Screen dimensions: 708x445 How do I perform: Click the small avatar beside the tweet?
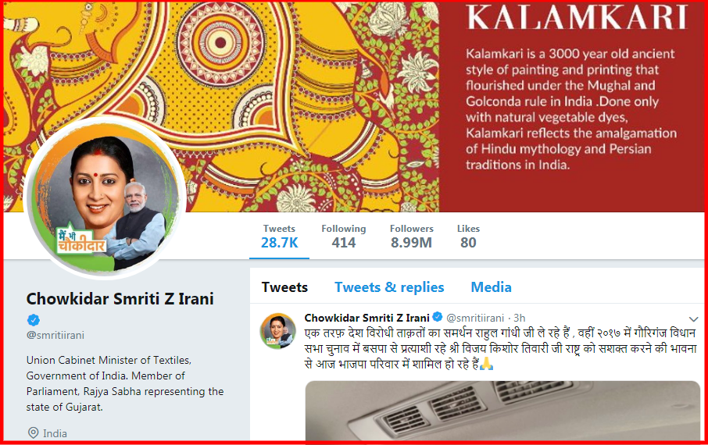pyautogui.click(x=277, y=331)
